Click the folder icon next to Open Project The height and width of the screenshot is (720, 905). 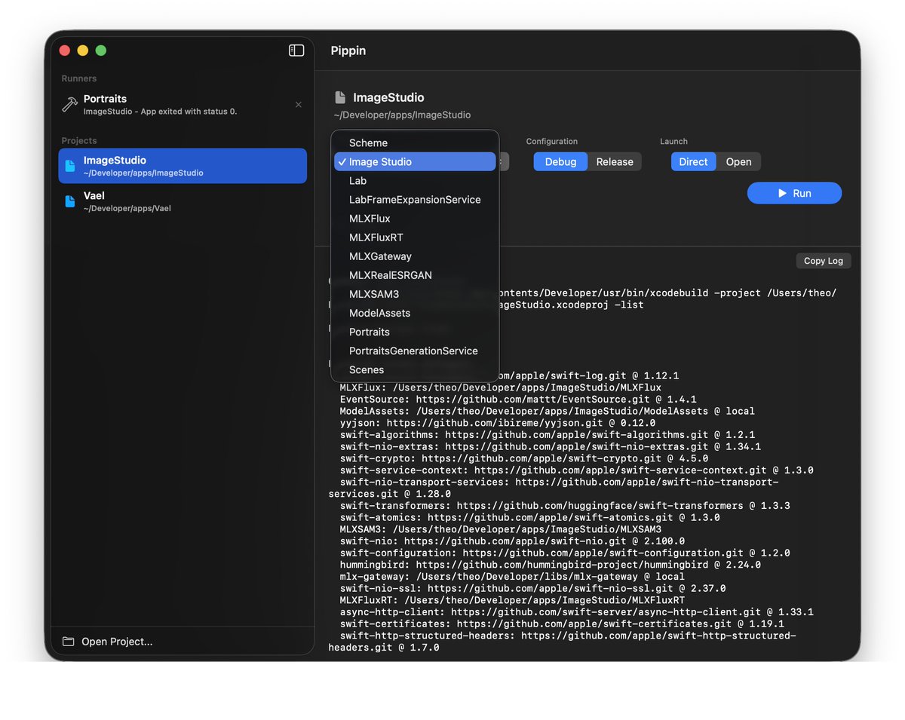[x=69, y=642]
